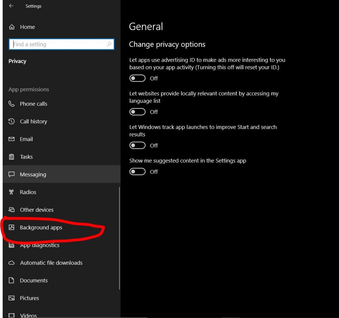Select the Tasks clipboard icon
Screen dimensions: 339x318
(x=12, y=157)
